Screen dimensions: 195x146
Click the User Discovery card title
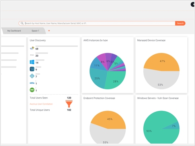(38, 40)
